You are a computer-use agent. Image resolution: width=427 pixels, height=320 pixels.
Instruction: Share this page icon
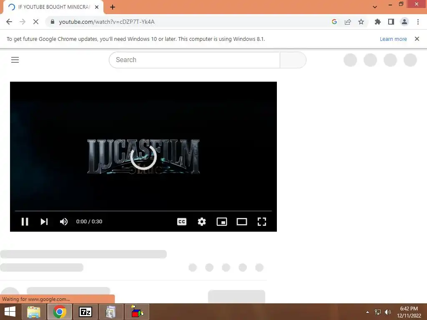pos(348,22)
